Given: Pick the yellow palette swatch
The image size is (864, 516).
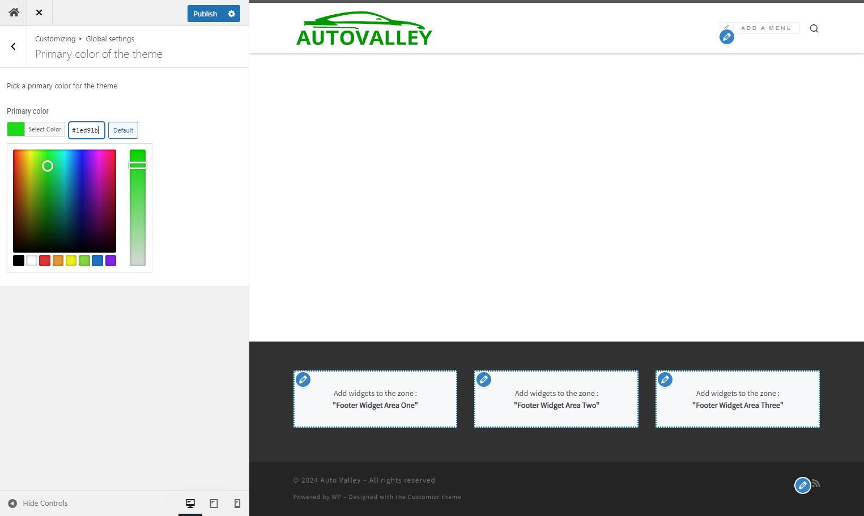Looking at the screenshot, I should [x=71, y=261].
